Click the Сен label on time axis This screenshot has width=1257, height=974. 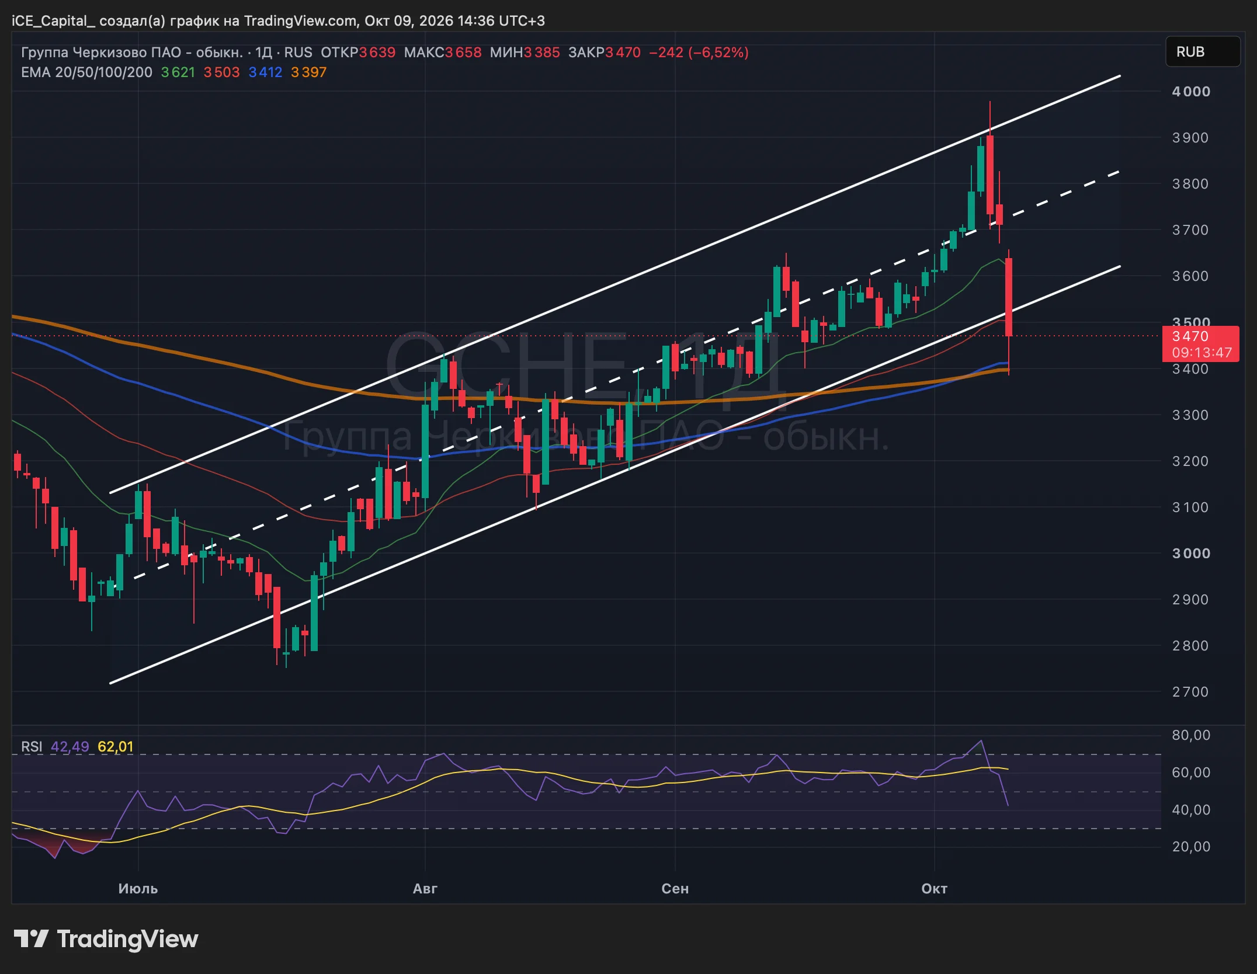point(675,889)
